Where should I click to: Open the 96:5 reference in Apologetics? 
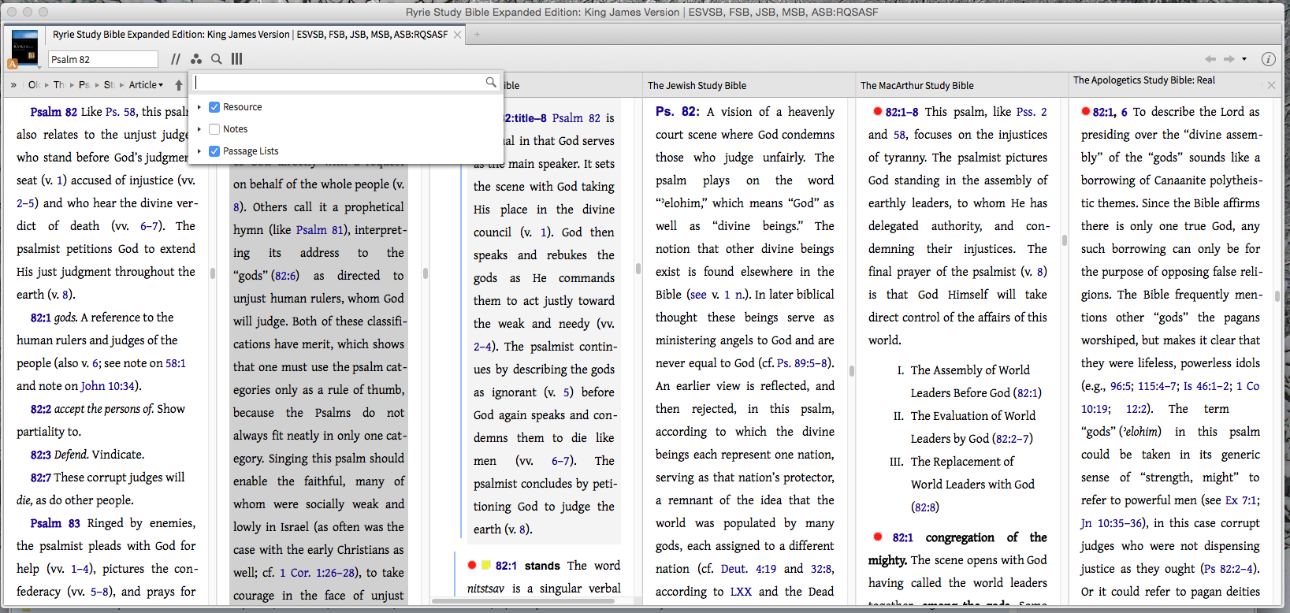(x=1121, y=386)
